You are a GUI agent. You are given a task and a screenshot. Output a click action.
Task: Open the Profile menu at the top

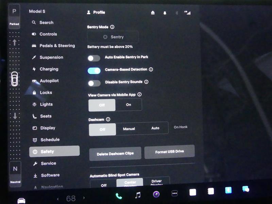[97, 12]
